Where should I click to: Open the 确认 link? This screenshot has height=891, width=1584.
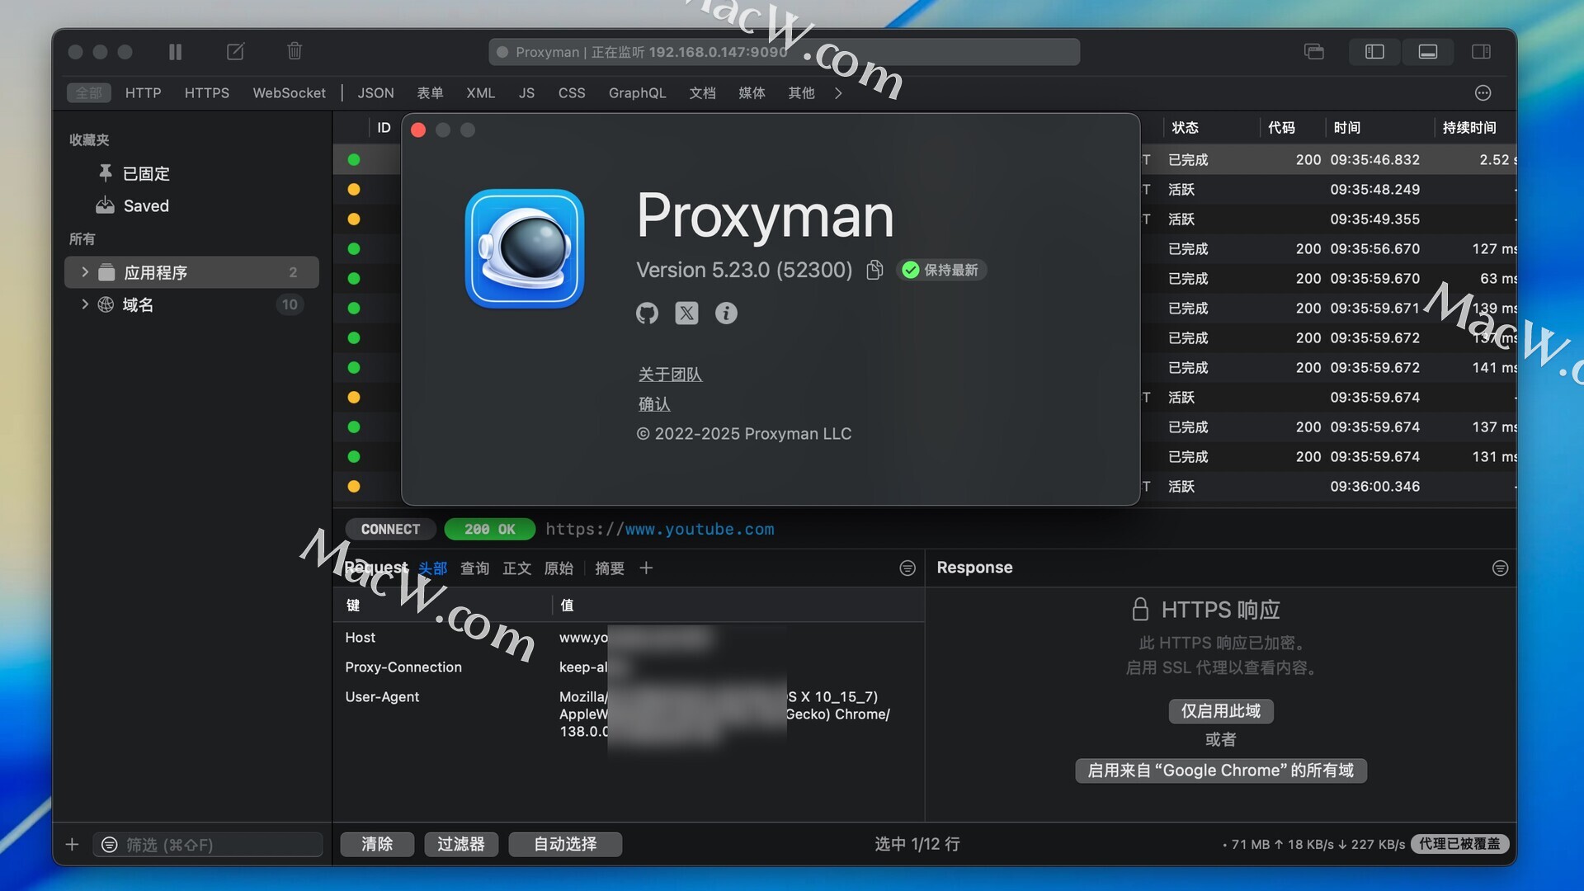tap(654, 404)
